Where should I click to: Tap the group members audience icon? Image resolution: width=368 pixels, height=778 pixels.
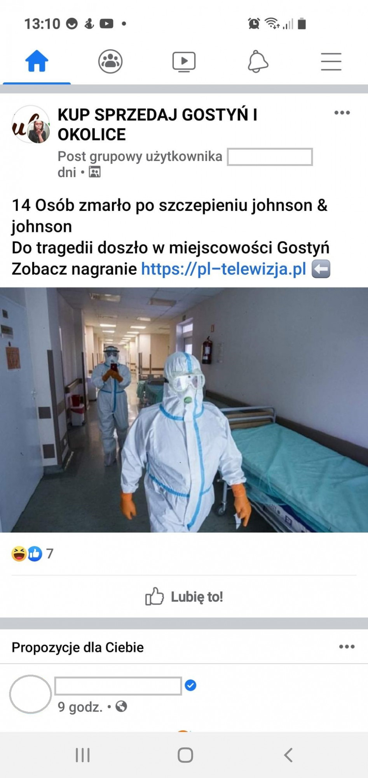(94, 172)
